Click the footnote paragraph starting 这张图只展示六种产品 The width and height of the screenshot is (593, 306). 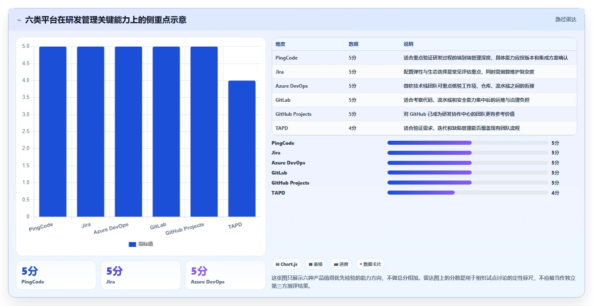(423, 282)
